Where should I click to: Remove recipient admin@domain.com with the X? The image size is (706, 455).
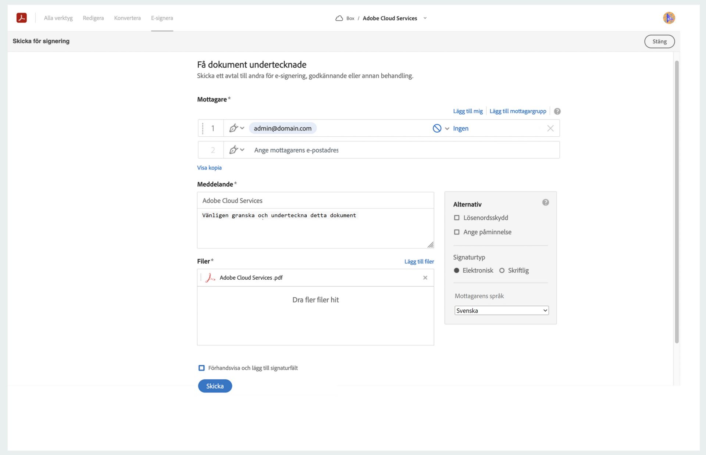coord(550,128)
